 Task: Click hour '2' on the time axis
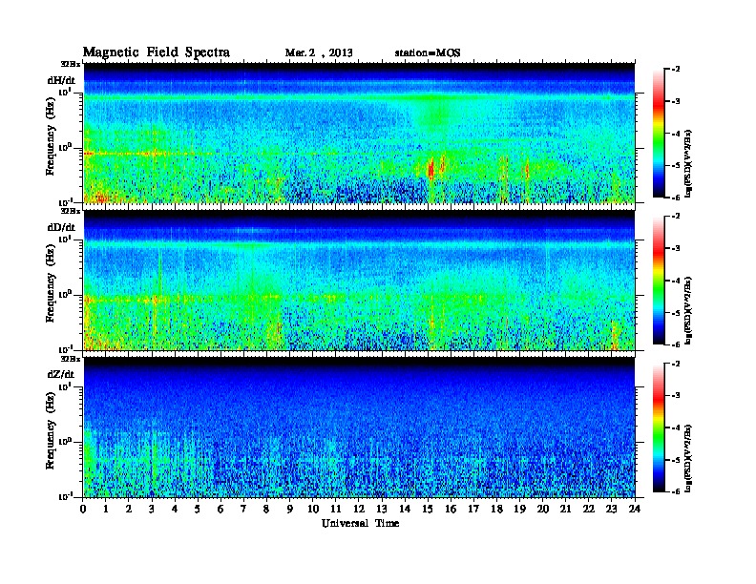pyautogui.click(x=129, y=509)
